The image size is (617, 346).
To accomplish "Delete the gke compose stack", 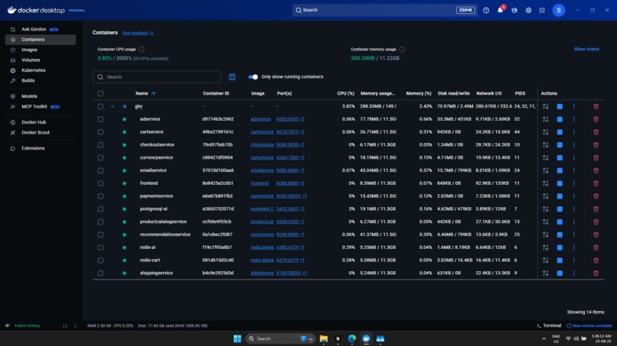I will pos(596,106).
